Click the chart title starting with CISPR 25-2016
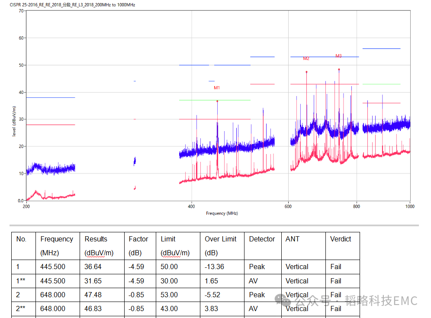431x318 pixels. click(69, 4)
